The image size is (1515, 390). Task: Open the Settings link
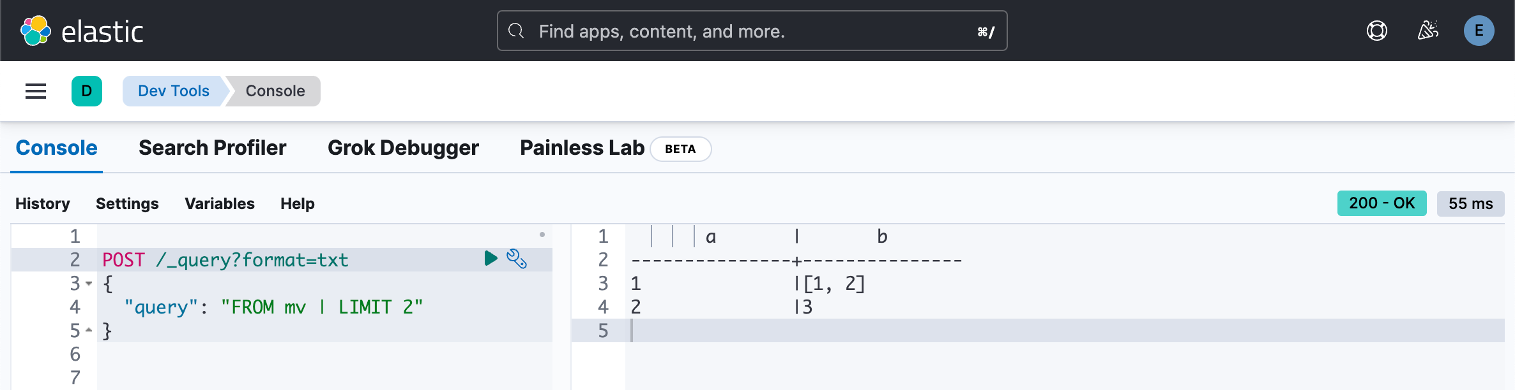(127, 203)
